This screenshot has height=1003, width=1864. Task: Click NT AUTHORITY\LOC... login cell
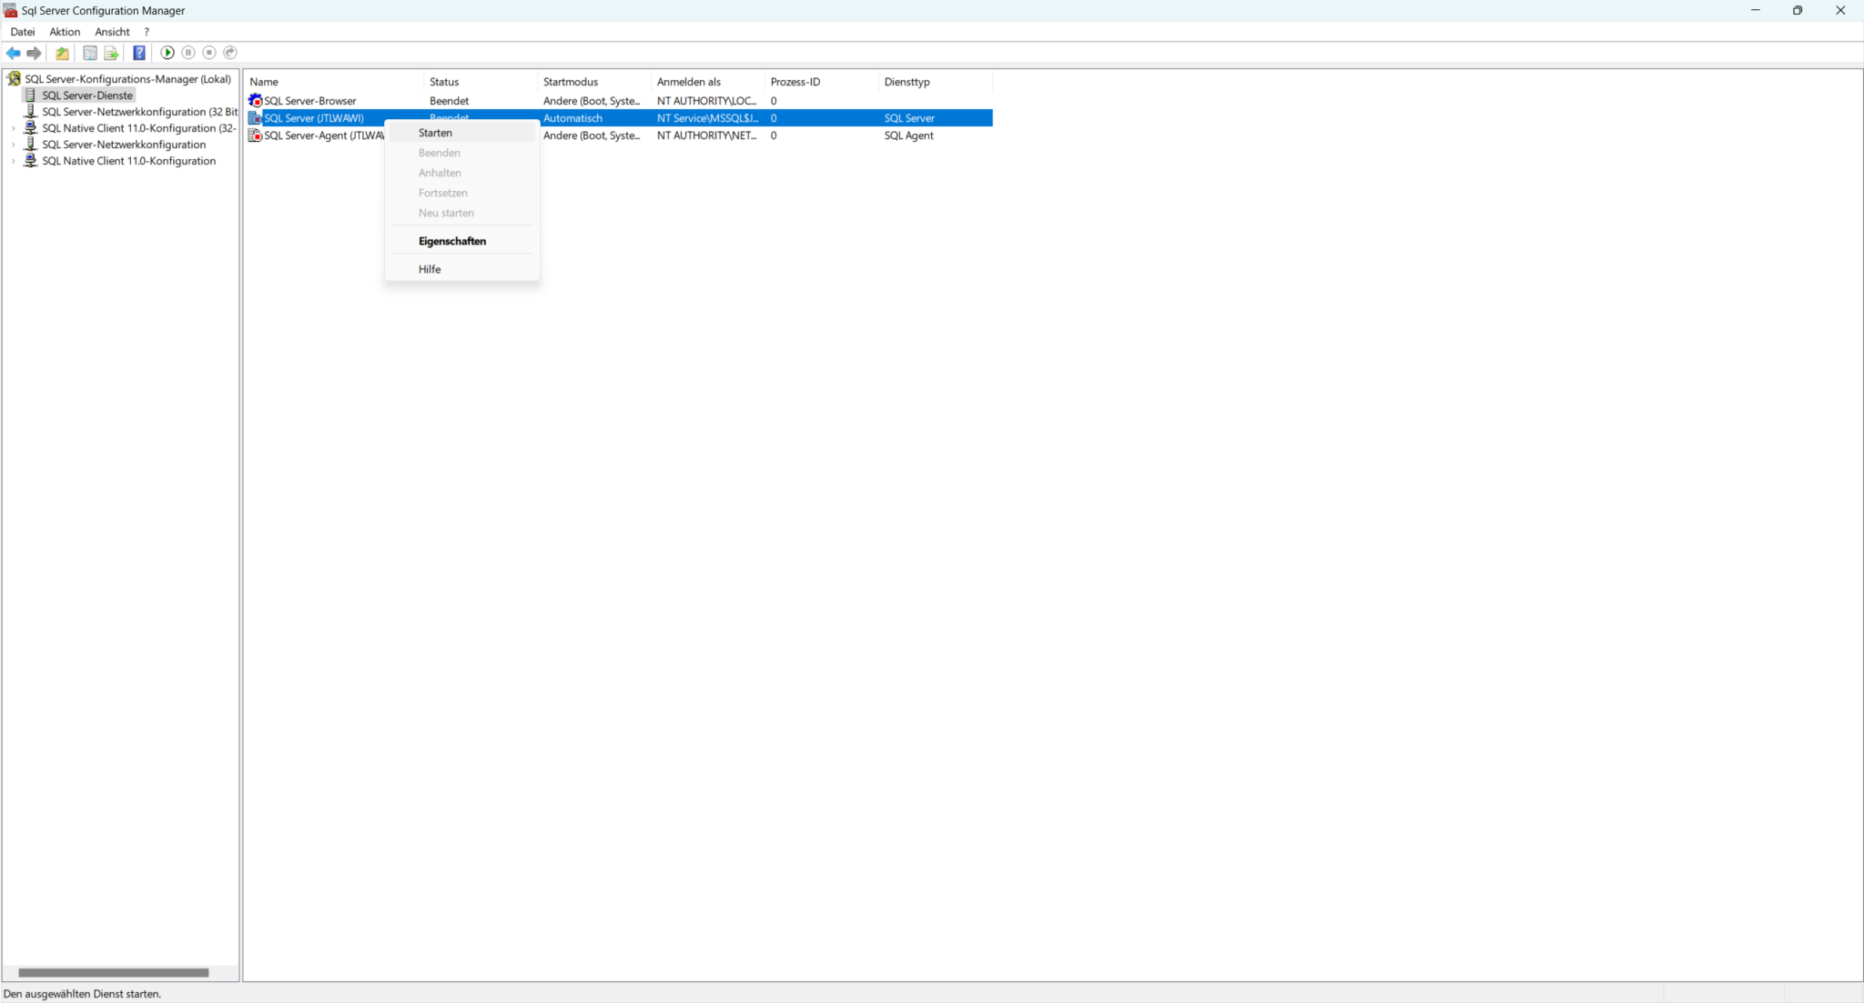coord(706,101)
